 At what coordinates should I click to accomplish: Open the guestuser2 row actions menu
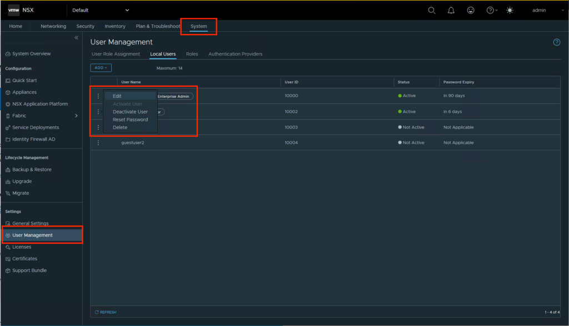(98, 142)
